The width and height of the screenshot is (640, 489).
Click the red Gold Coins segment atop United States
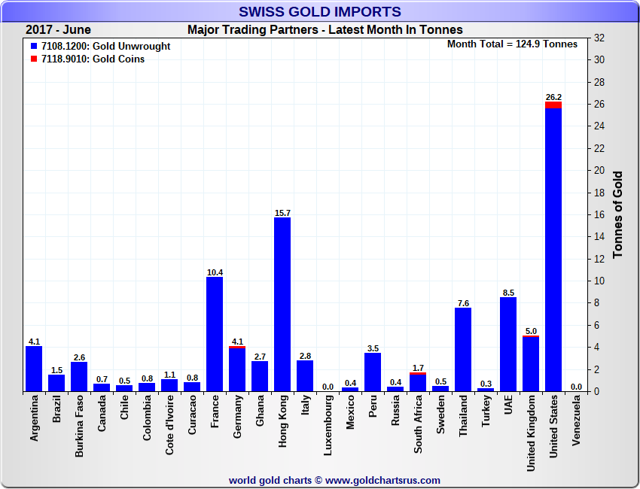(x=553, y=105)
